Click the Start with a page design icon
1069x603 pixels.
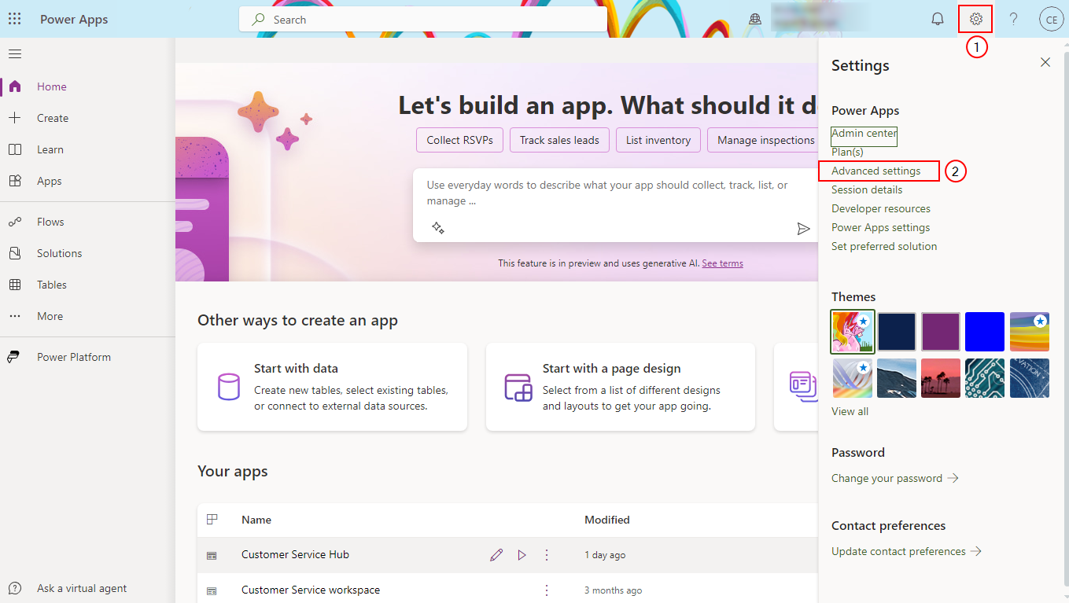(x=518, y=387)
